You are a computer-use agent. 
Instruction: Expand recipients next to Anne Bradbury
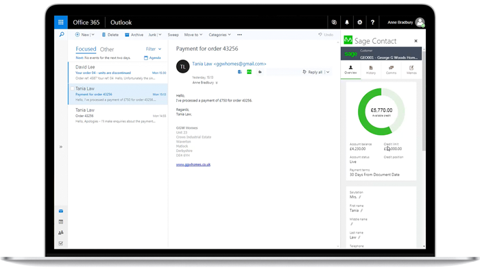coord(217,83)
